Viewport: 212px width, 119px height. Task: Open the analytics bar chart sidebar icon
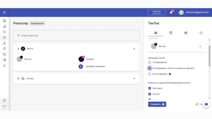(4, 26)
